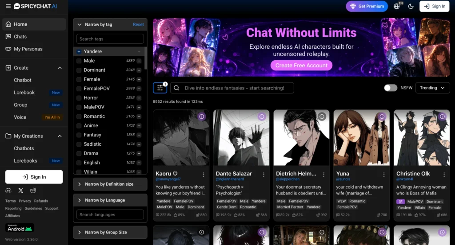Screen dimensions: 455x245
Task: Click the info icon on Dietrich Helm card
Action: [x=322, y=117]
